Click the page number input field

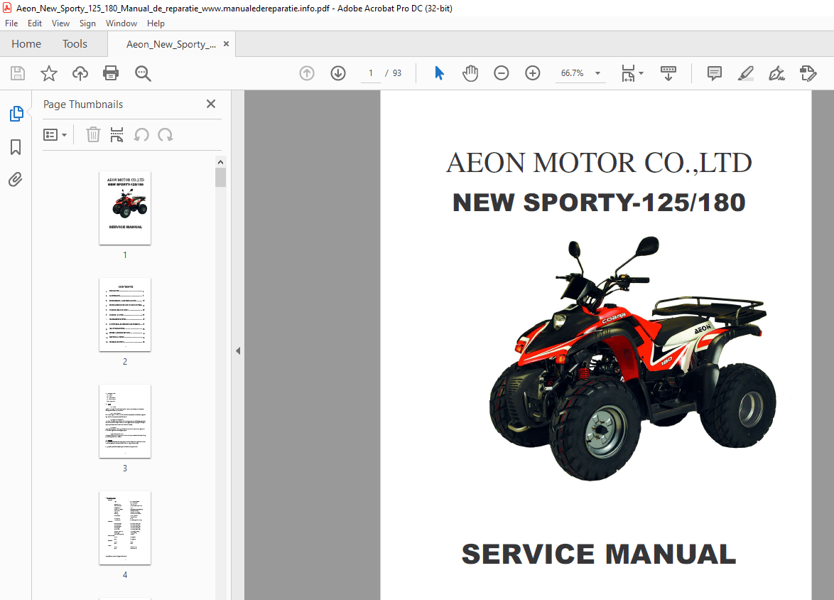tap(371, 73)
